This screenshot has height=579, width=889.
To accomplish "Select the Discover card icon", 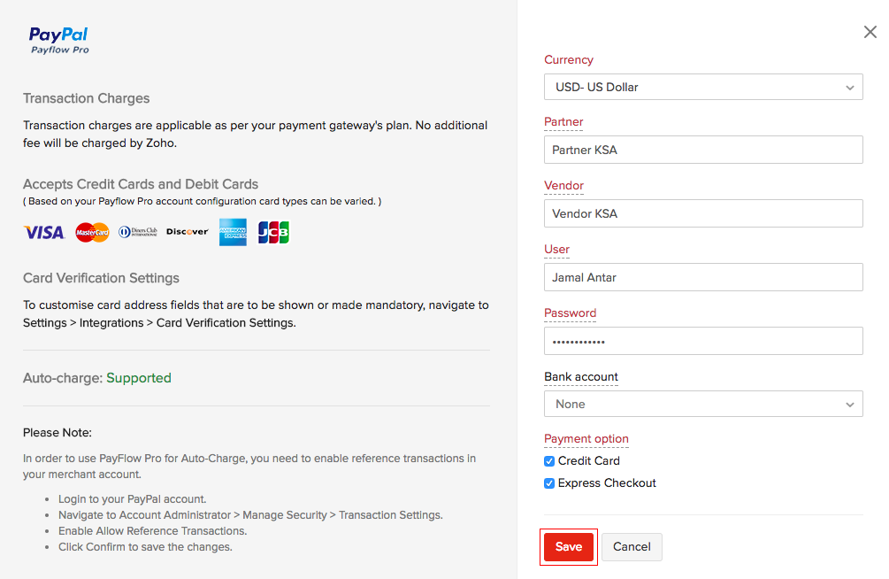I will coord(187,232).
